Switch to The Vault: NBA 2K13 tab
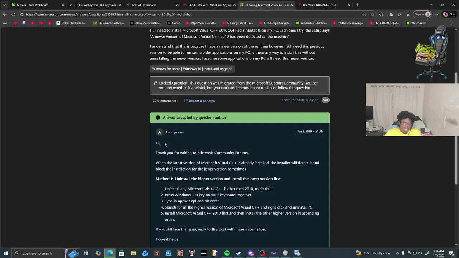The height and width of the screenshot is (258, 459). 323,5
